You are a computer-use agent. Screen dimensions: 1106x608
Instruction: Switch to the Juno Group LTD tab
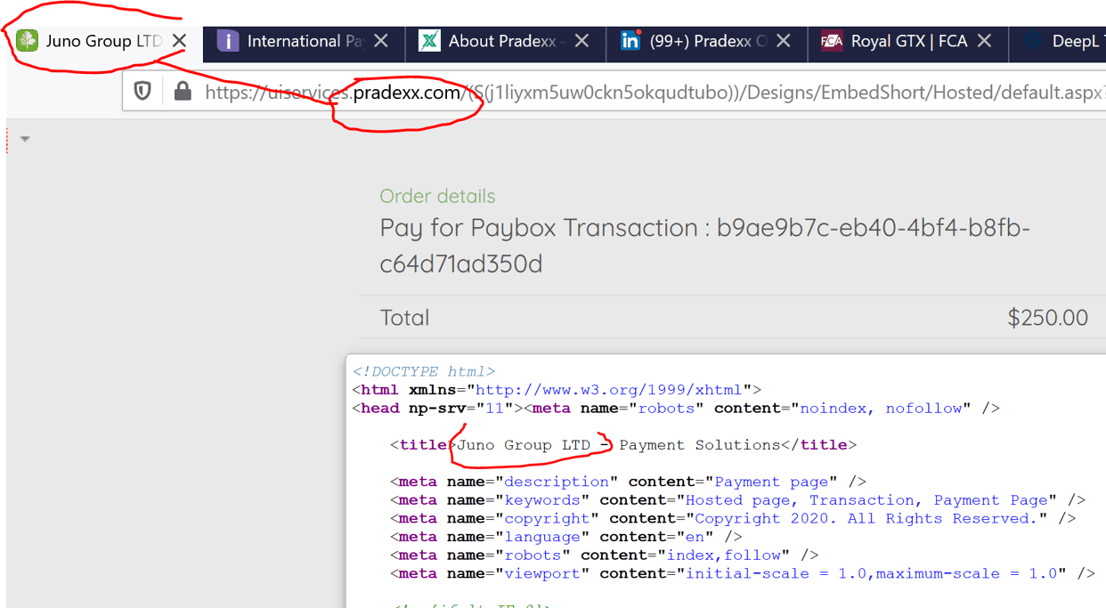pyautogui.click(x=102, y=41)
